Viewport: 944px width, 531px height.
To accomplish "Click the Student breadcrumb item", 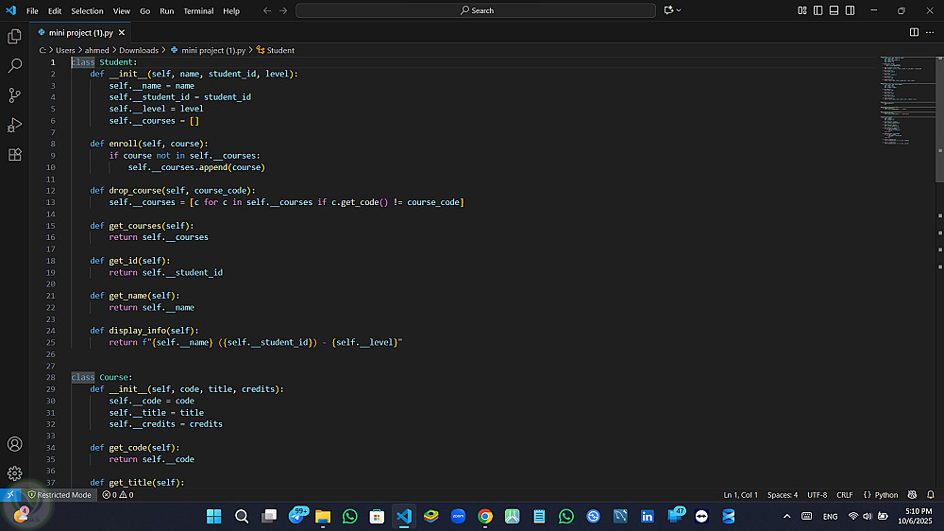I will (x=279, y=50).
